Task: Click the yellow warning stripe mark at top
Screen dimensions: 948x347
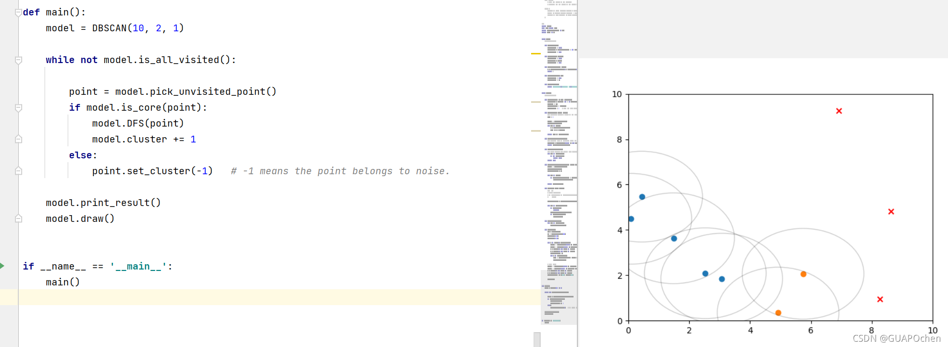Action: tap(535, 53)
